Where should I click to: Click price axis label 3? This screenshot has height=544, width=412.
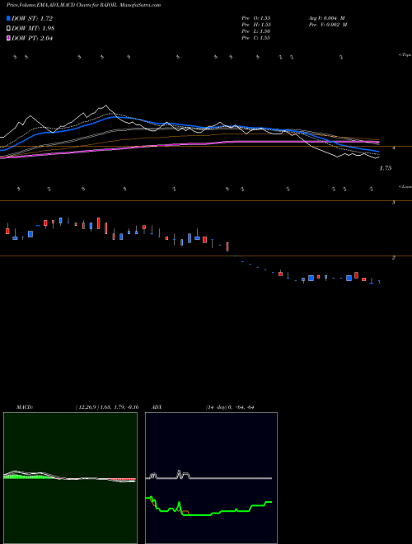tap(393, 202)
